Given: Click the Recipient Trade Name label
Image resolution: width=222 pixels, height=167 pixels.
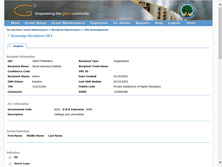Looking at the screenshot, I should pos(93,66).
